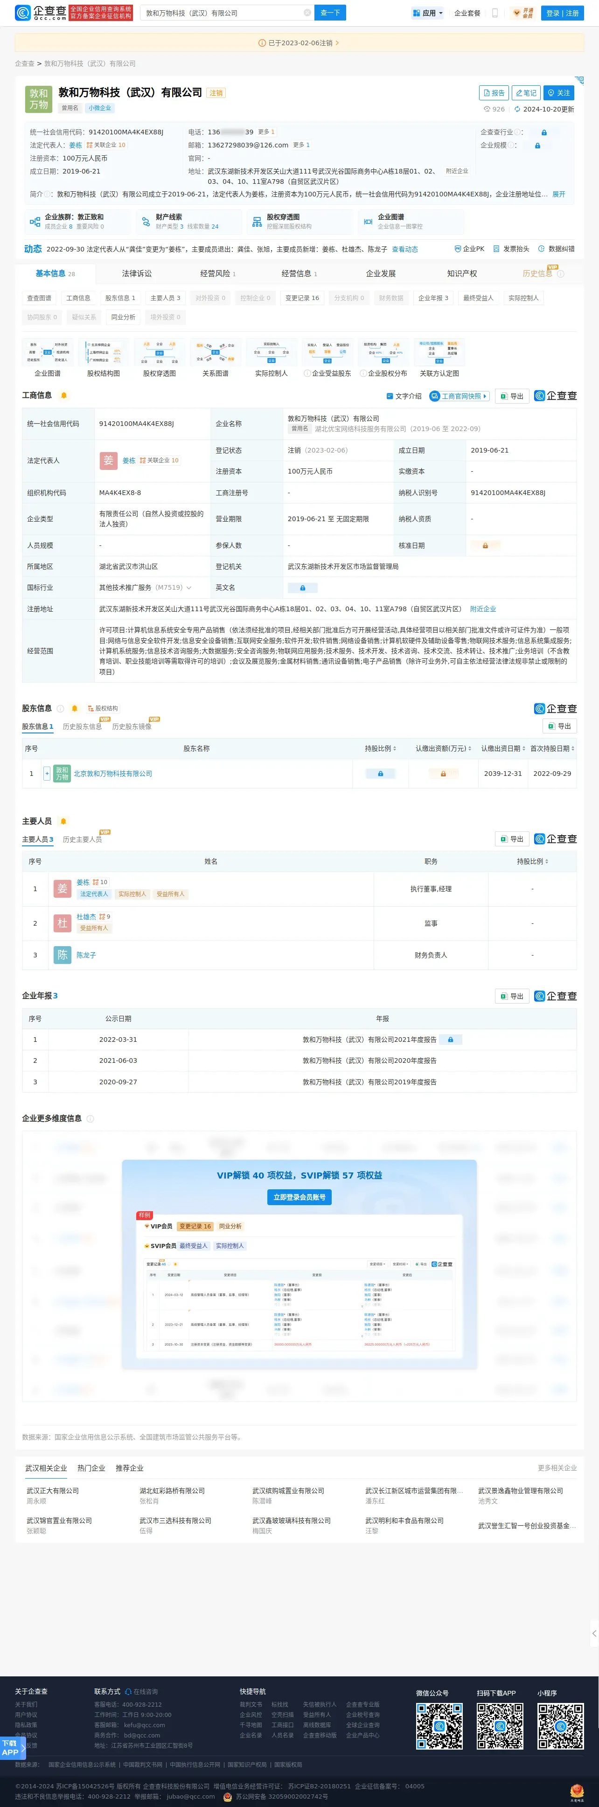Switch to the 热门企业 tab
The height and width of the screenshot is (1807, 599).
[91, 1468]
